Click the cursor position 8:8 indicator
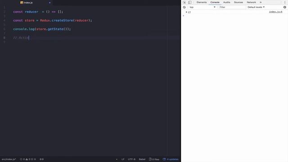Image resolution: width=288 pixels, height=162 pixels. [x=42, y=159]
